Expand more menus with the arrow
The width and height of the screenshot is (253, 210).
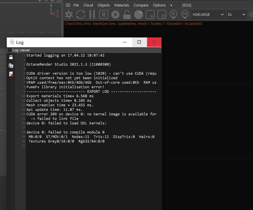(171, 5)
